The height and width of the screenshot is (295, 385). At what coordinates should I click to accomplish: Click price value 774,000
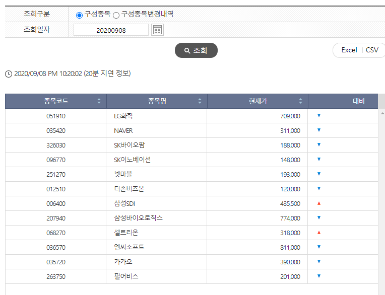[x=290, y=218]
